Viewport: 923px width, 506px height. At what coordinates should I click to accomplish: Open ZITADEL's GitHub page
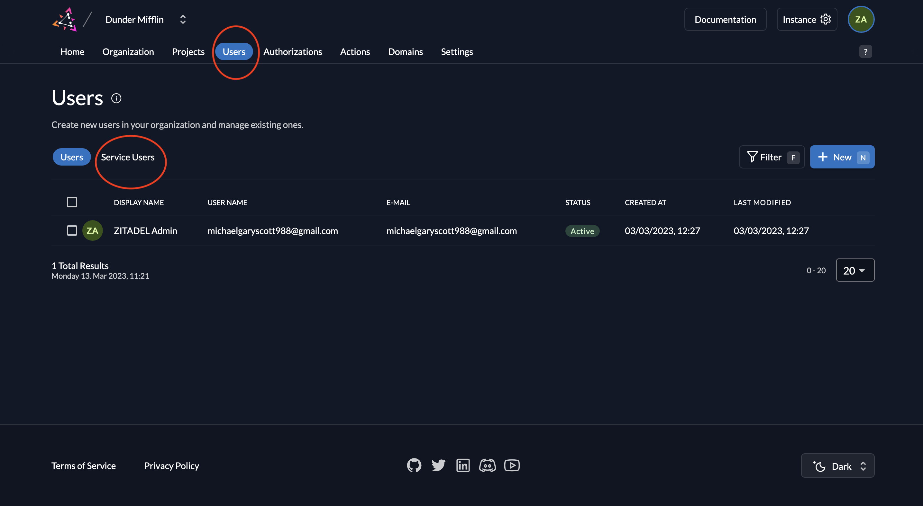(x=414, y=465)
